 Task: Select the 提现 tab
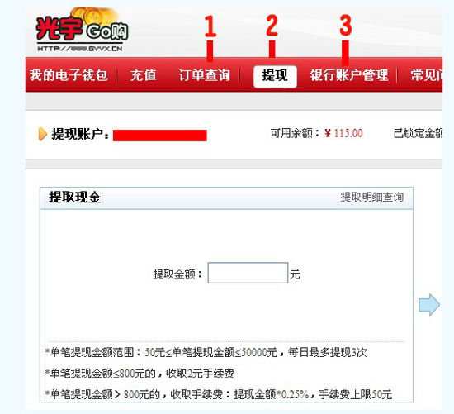pyautogui.click(x=275, y=76)
